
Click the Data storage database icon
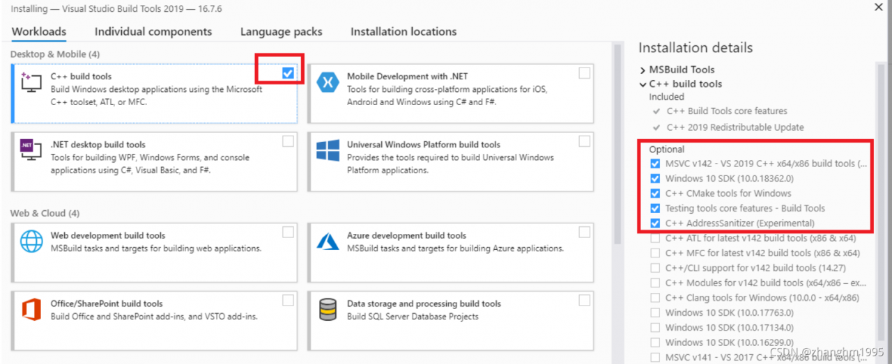pyautogui.click(x=327, y=309)
